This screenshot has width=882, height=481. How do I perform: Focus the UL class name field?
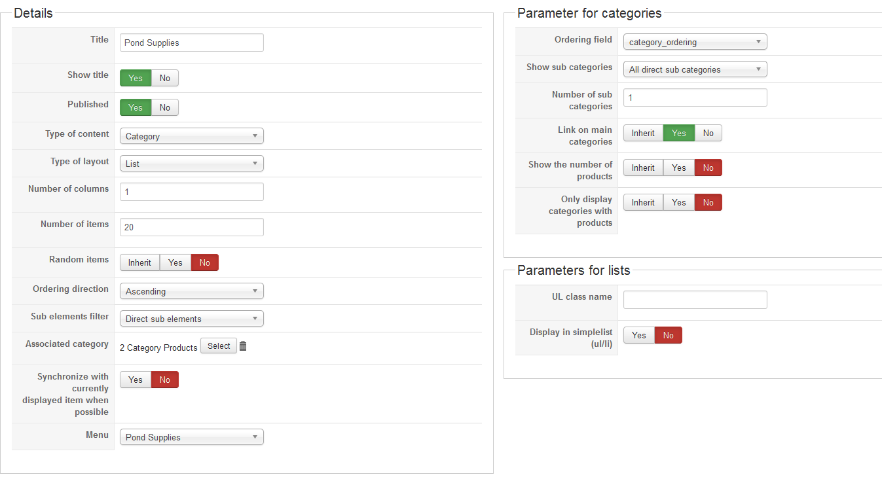pyautogui.click(x=695, y=300)
